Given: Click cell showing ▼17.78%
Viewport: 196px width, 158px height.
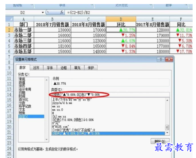Looking at the screenshot, I should [181, 51].
